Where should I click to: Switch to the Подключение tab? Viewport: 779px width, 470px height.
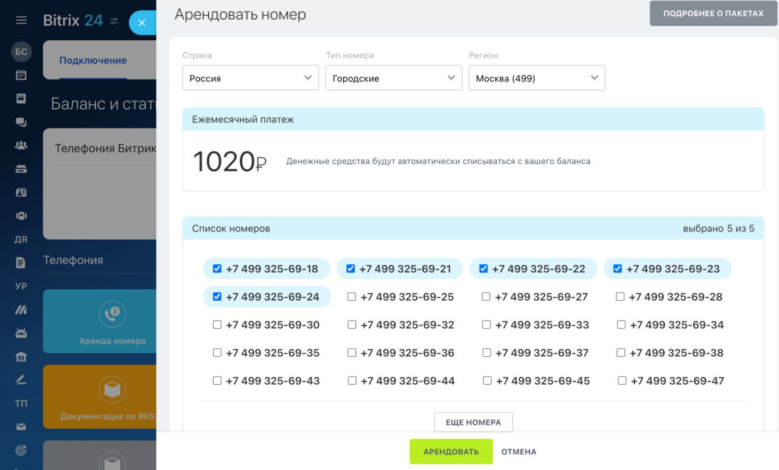click(x=93, y=60)
